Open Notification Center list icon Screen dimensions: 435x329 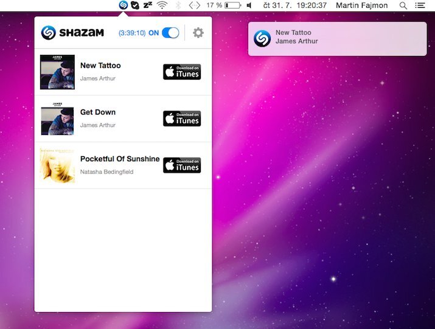(x=420, y=5)
